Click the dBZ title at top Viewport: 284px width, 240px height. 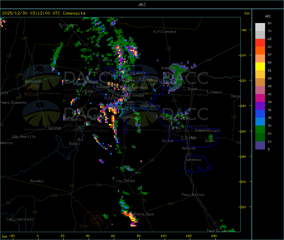coord(142,4)
